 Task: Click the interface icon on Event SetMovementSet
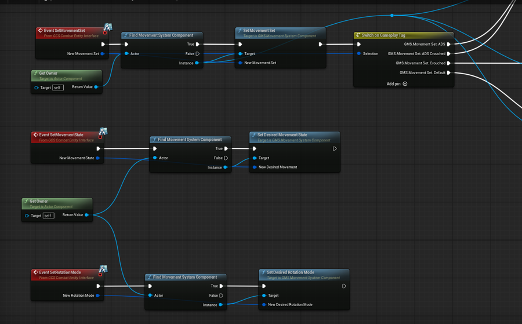(108, 27)
